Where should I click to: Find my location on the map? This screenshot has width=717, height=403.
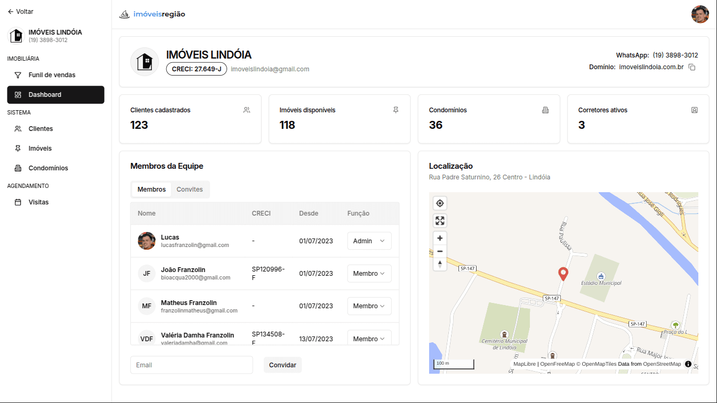(440, 203)
